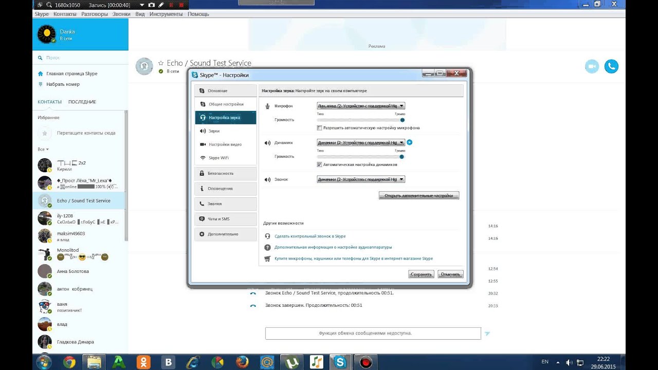The width and height of the screenshot is (658, 370).
Task: Open Internet Explorer taskbar icon
Action: (193, 362)
